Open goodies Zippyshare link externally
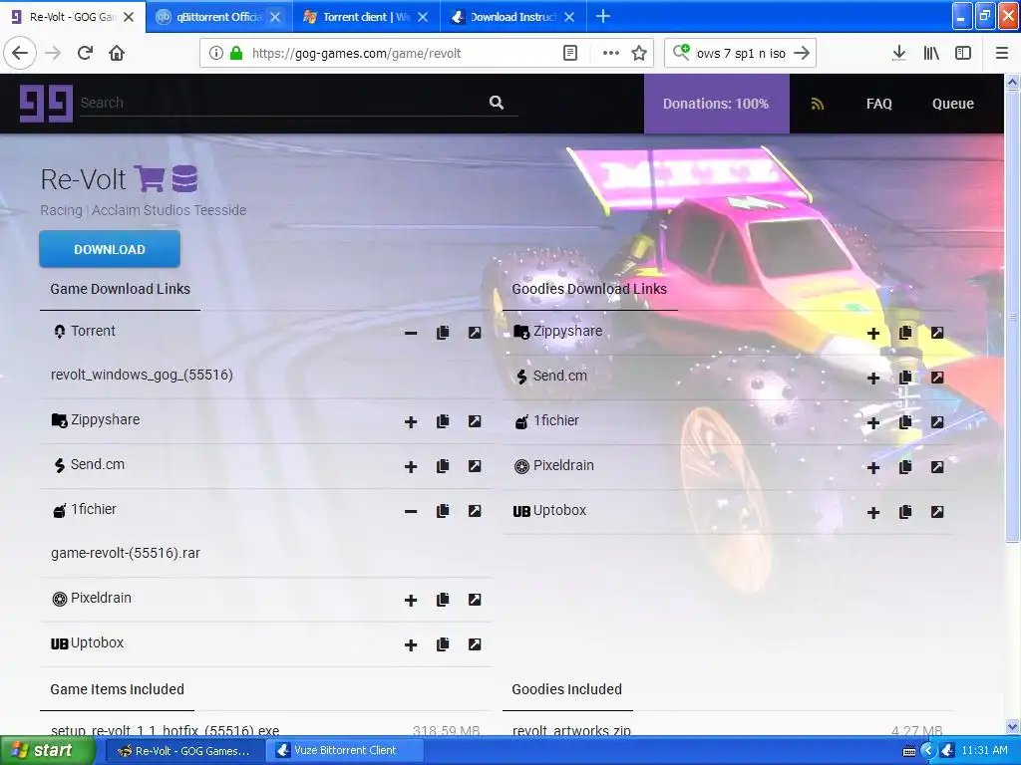The height and width of the screenshot is (765, 1021). point(937,333)
